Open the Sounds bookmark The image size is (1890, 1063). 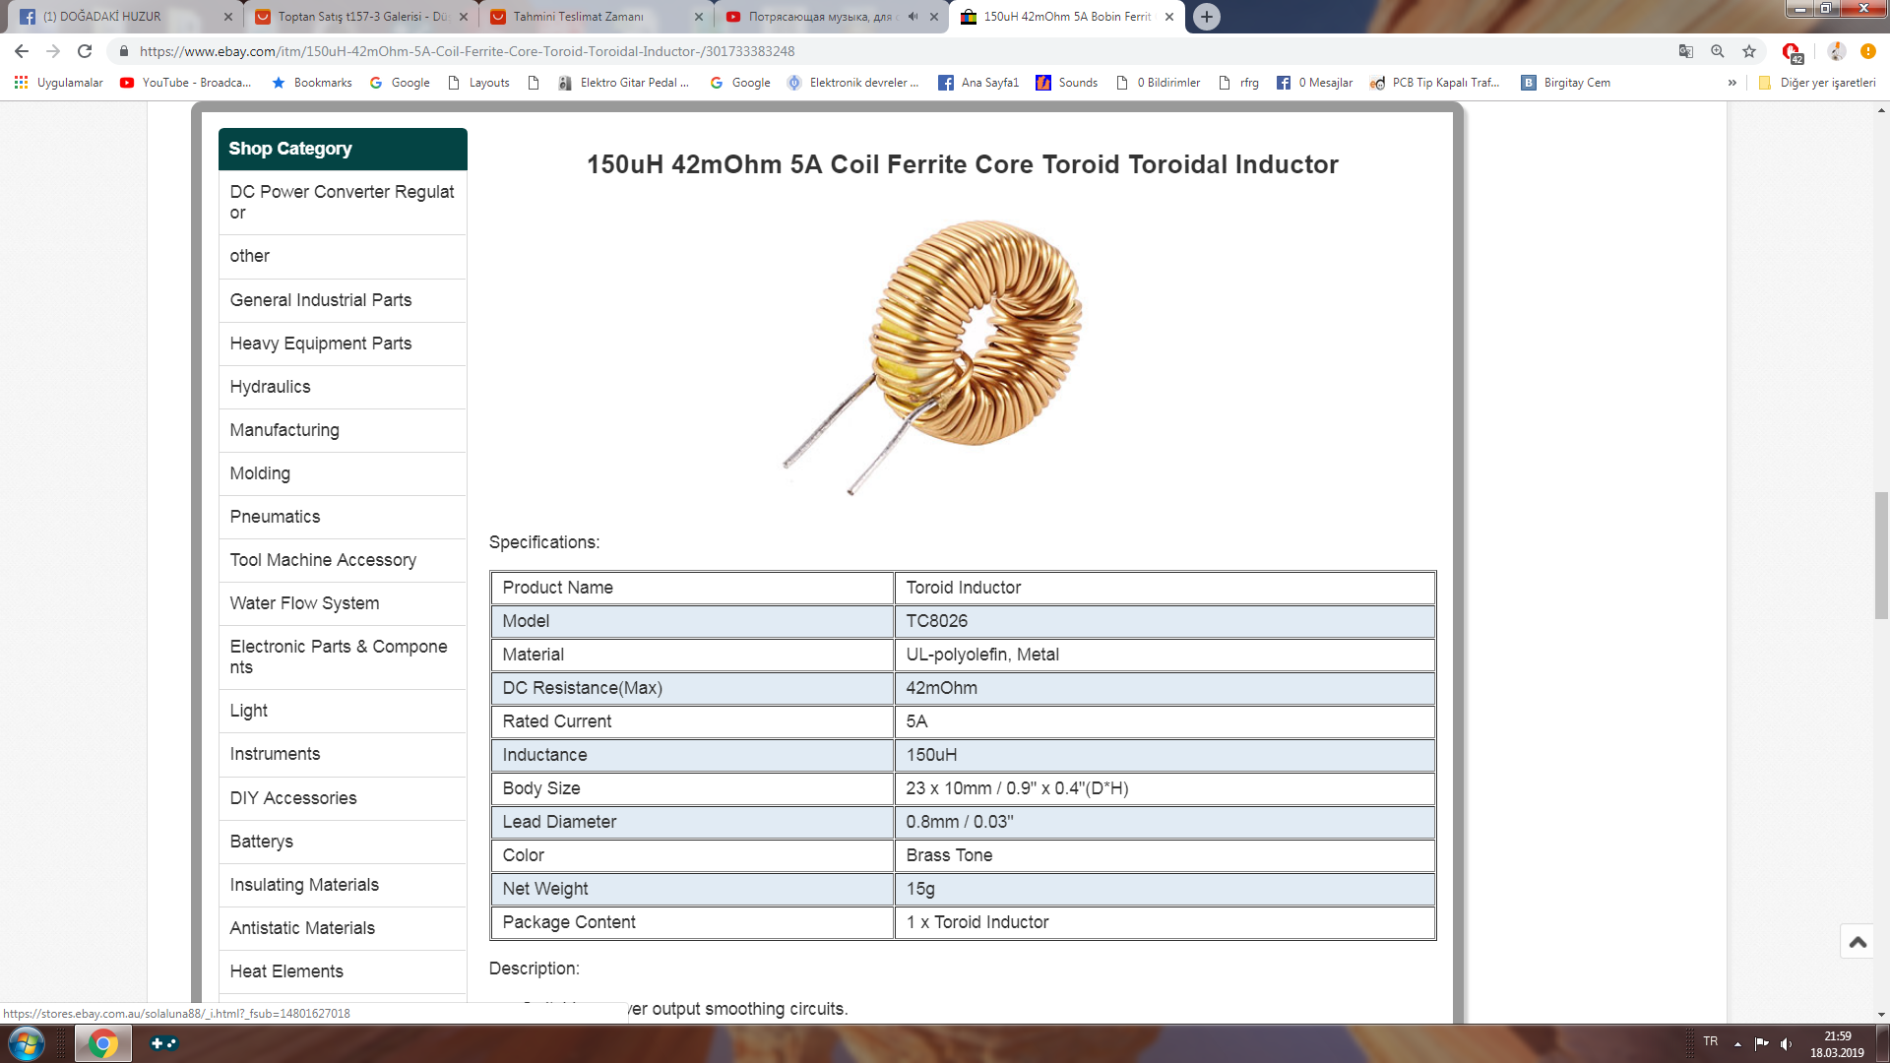(1067, 83)
